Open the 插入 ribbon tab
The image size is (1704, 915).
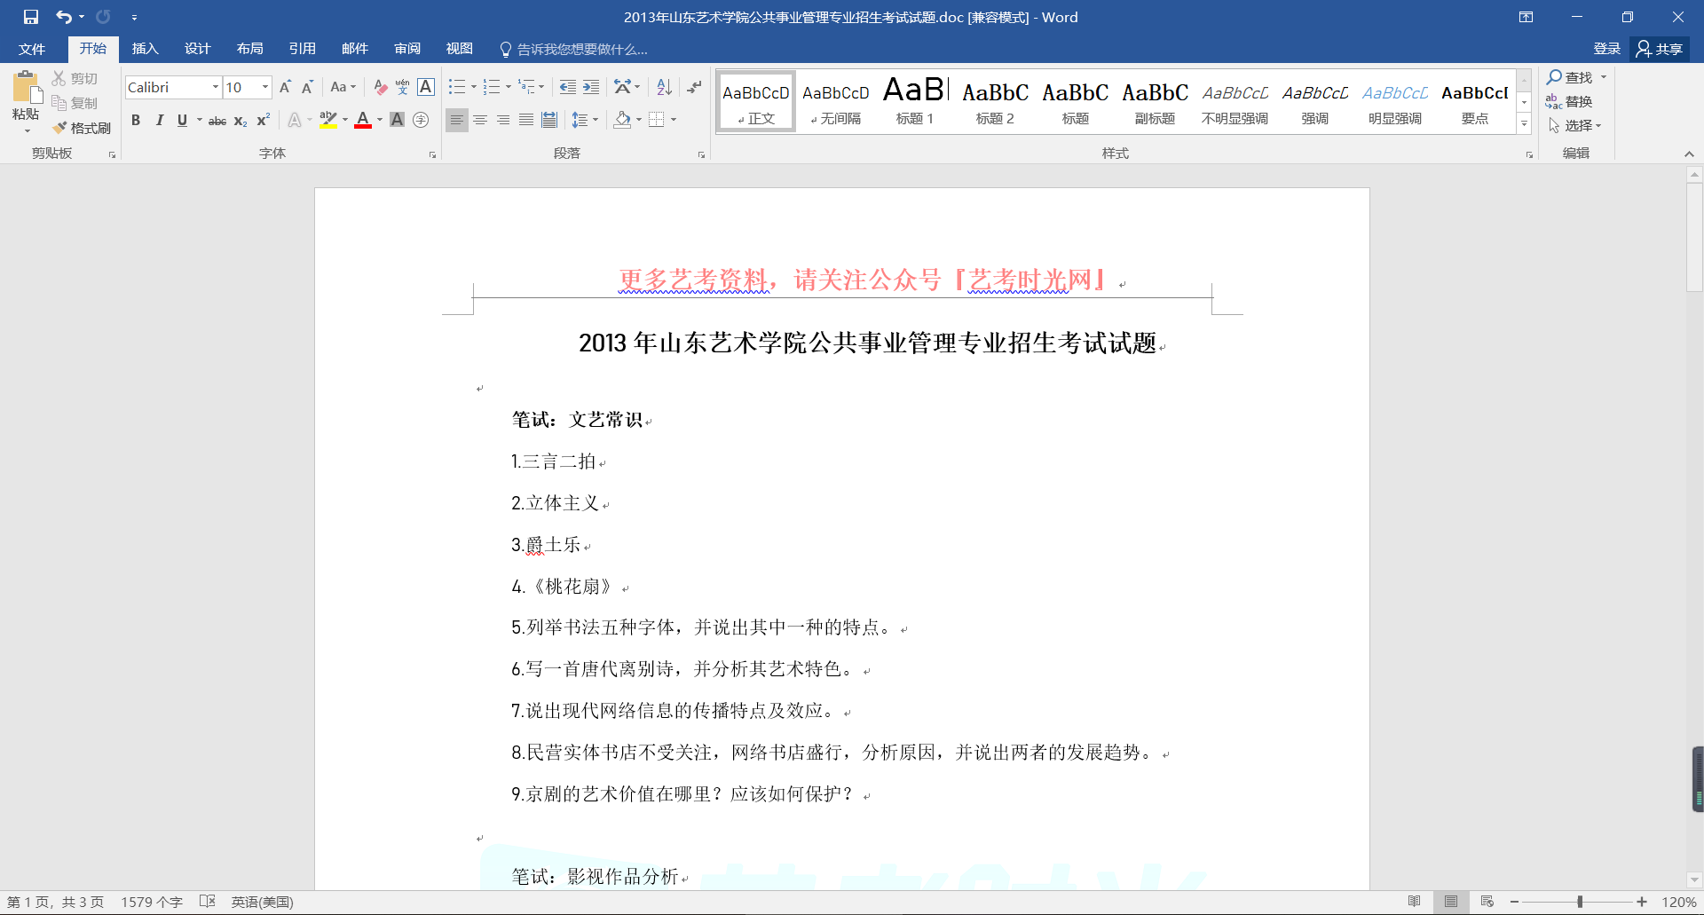click(145, 49)
